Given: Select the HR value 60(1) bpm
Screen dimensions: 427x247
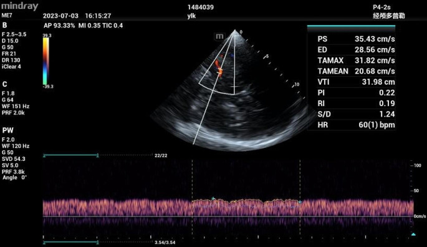Looking at the screenshot, I should click(377, 125).
